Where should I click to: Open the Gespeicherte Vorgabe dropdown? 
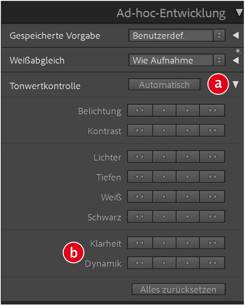(x=177, y=36)
